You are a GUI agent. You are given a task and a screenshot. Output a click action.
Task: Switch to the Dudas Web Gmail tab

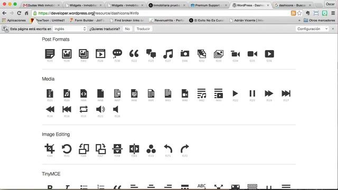42,5
